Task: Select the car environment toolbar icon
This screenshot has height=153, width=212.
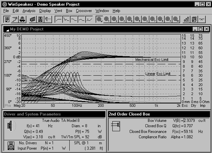Action: 22,19
